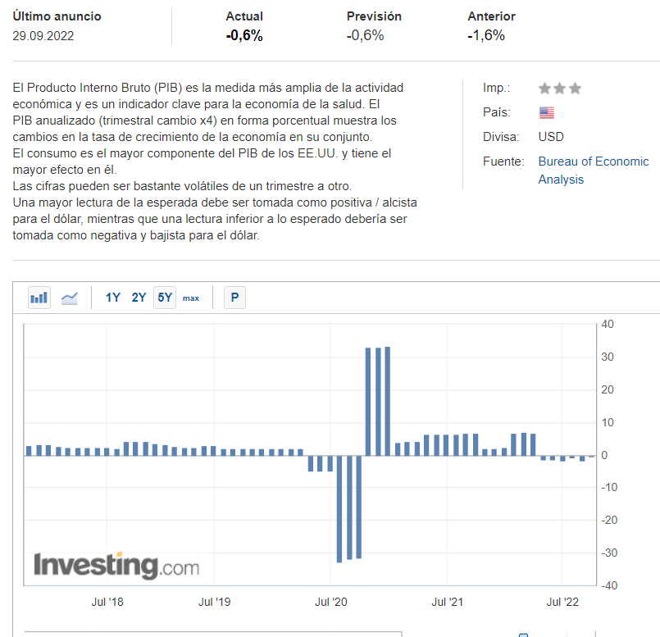Click the Anterior value -1,6%
Image resolution: width=660 pixels, height=637 pixels.
(486, 35)
